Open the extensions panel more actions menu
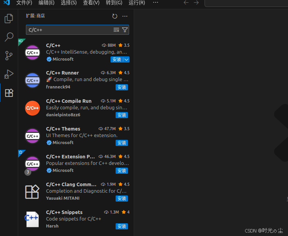 [x=125, y=16]
